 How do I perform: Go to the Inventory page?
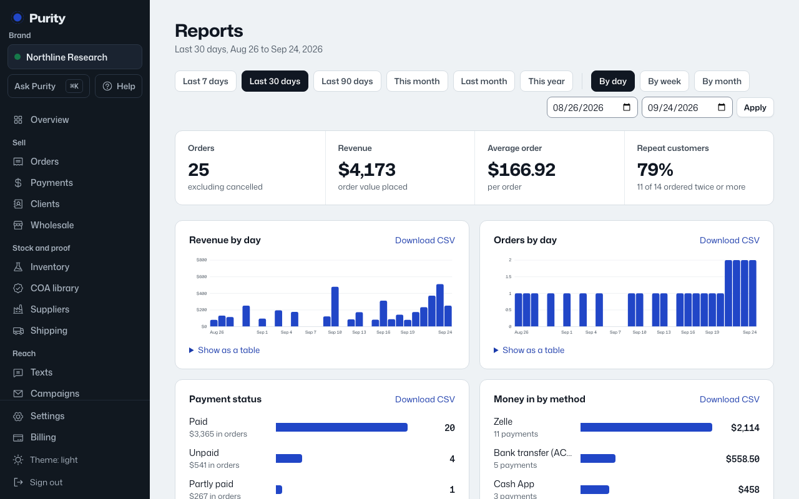(75, 267)
